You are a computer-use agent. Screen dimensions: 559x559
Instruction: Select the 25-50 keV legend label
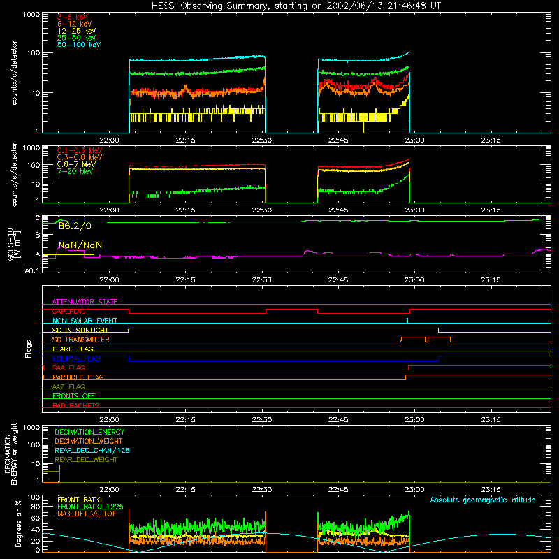tap(77, 38)
